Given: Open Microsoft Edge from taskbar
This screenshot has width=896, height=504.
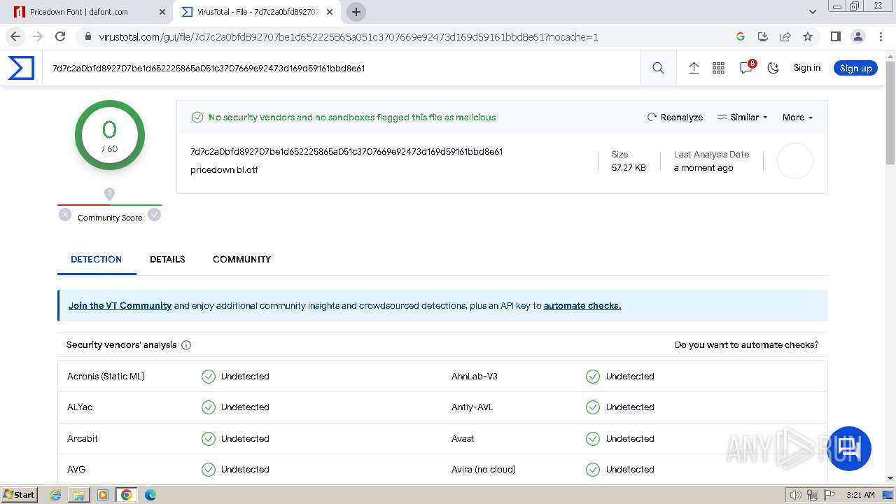Looking at the screenshot, I should 150,495.
